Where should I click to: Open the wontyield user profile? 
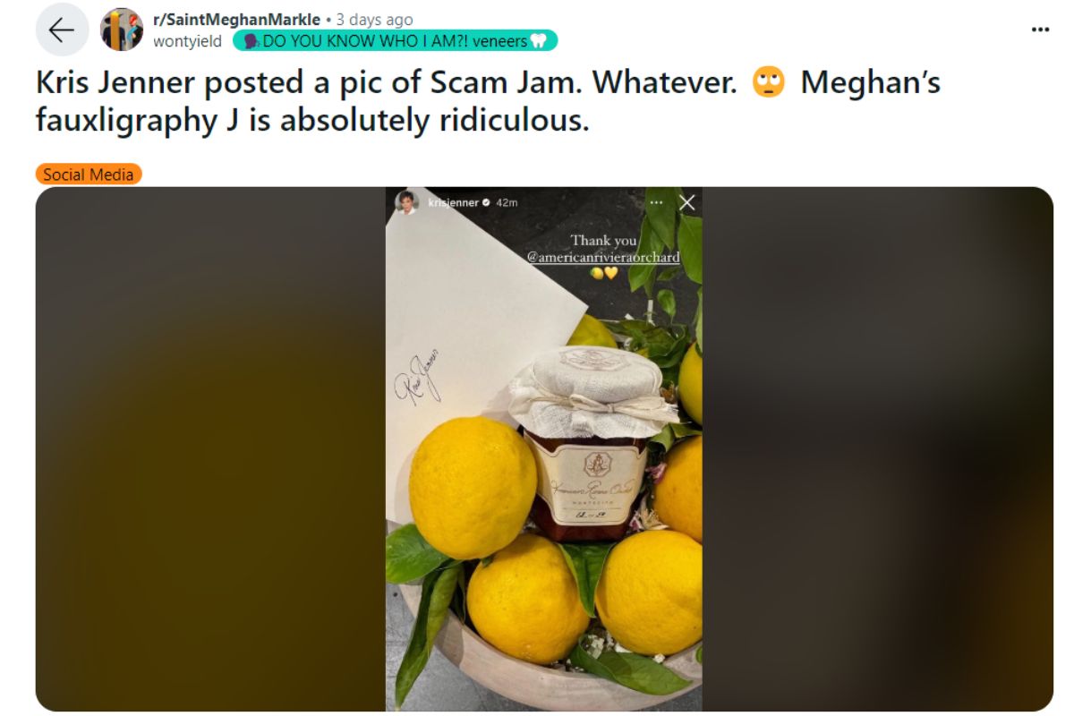[188, 40]
